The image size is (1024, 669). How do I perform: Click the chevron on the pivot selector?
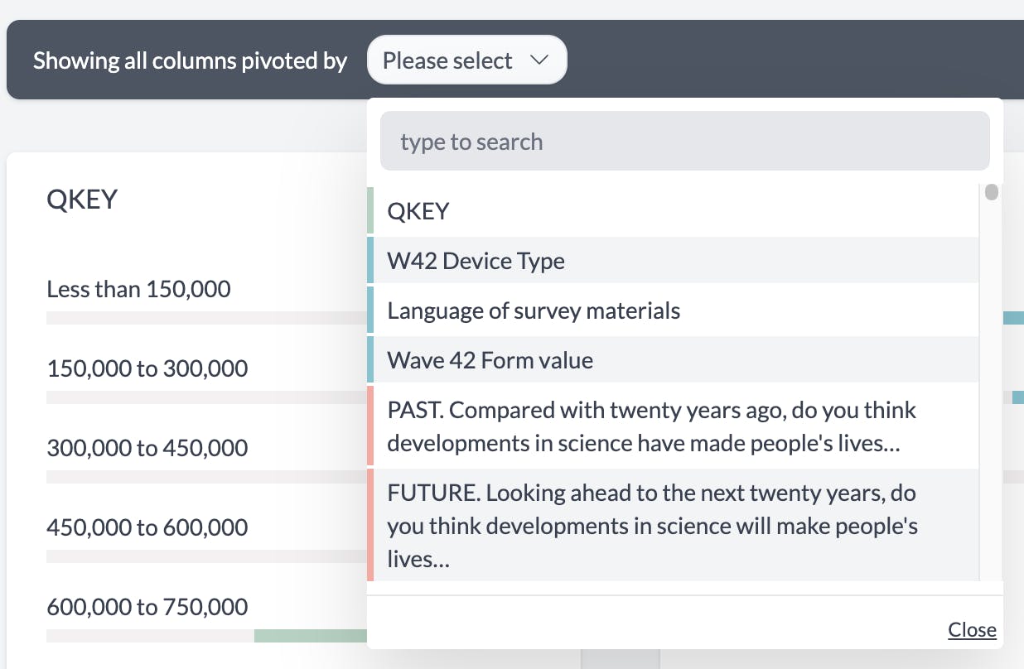[539, 60]
